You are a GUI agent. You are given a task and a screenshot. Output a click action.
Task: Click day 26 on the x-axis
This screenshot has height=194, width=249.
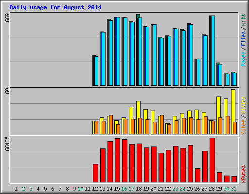tap(197, 189)
